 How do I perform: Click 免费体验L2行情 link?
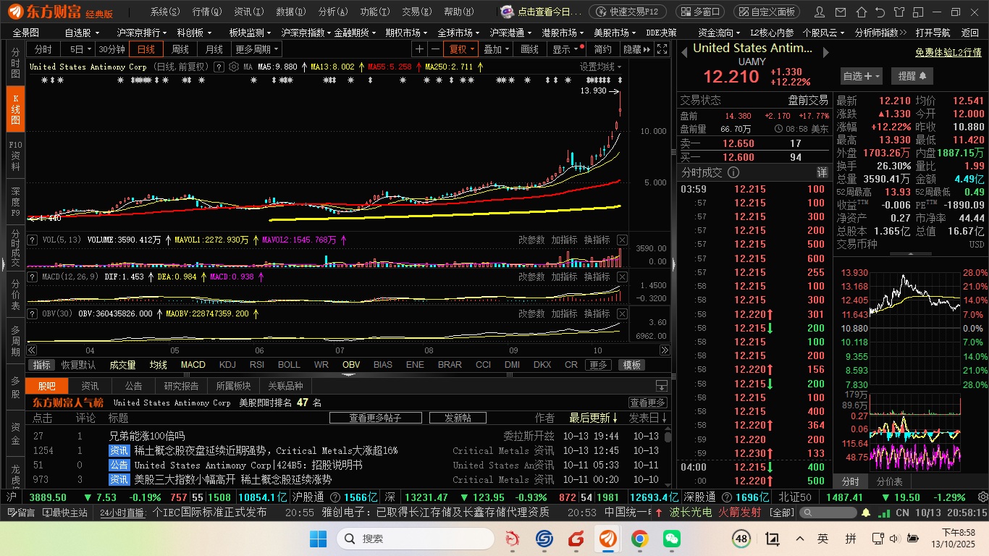(x=948, y=52)
